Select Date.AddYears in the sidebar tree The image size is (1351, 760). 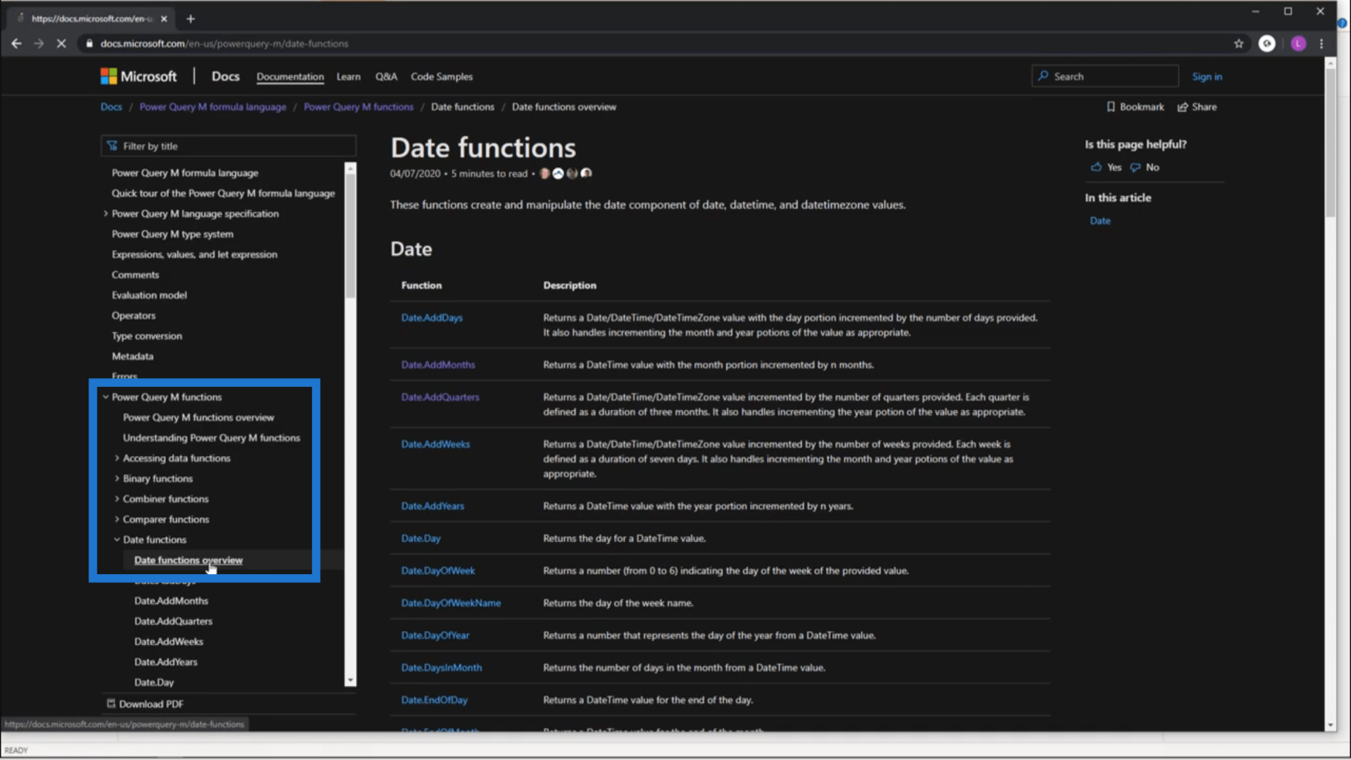tap(166, 663)
